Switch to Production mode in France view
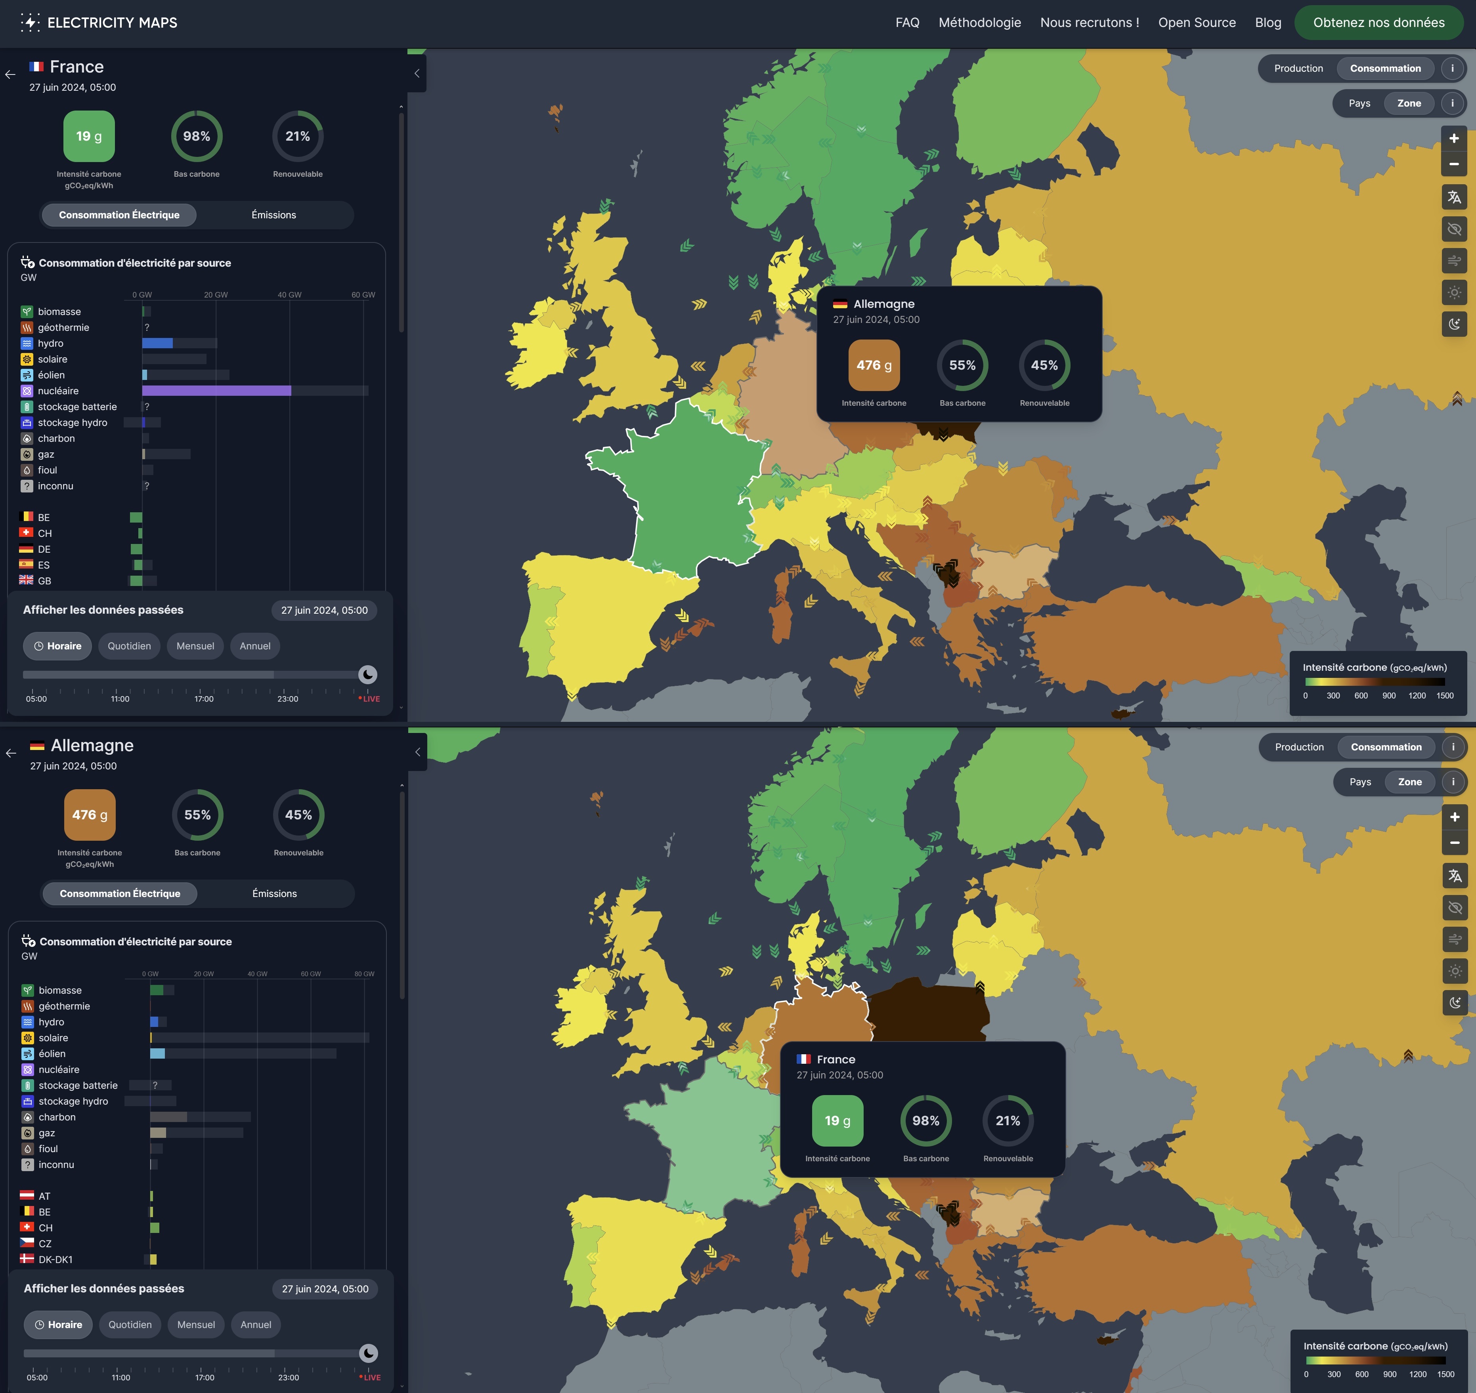The width and height of the screenshot is (1476, 1393). point(1298,68)
